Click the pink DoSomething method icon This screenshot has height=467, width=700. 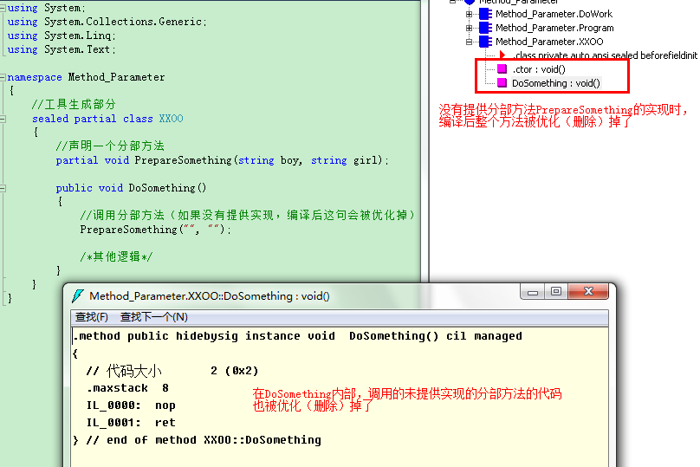coord(502,83)
